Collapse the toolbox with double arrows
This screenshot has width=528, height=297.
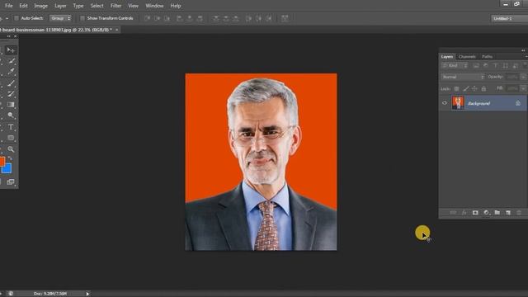pyautogui.click(x=9, y=36)
